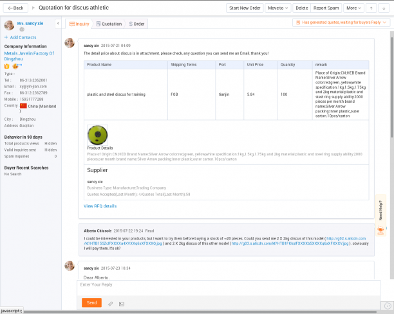Go back using the Back button
Screen dimensions: 394x314
15,8
